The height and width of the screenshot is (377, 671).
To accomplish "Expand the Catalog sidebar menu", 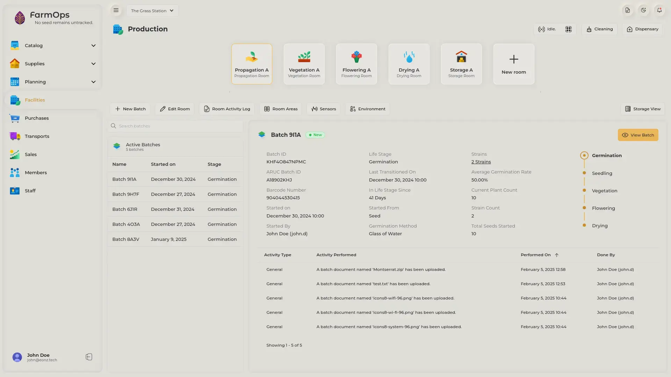I will point(53,45).
